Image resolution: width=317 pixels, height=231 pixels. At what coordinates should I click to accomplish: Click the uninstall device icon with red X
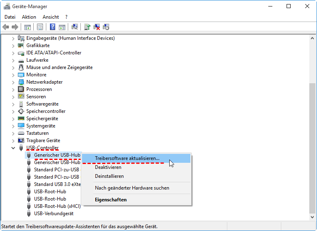[x=97, y=27]
